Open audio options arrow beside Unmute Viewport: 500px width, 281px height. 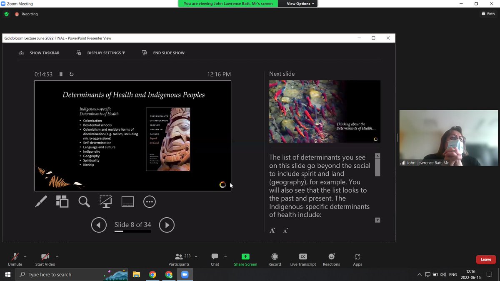25,256
